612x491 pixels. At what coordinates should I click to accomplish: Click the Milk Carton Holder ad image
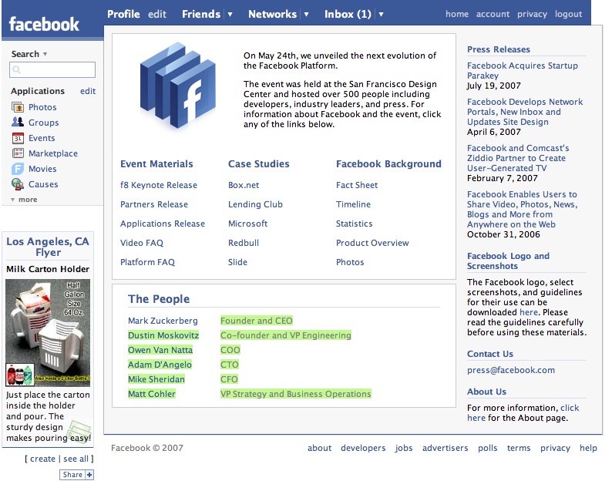point(48,332)
